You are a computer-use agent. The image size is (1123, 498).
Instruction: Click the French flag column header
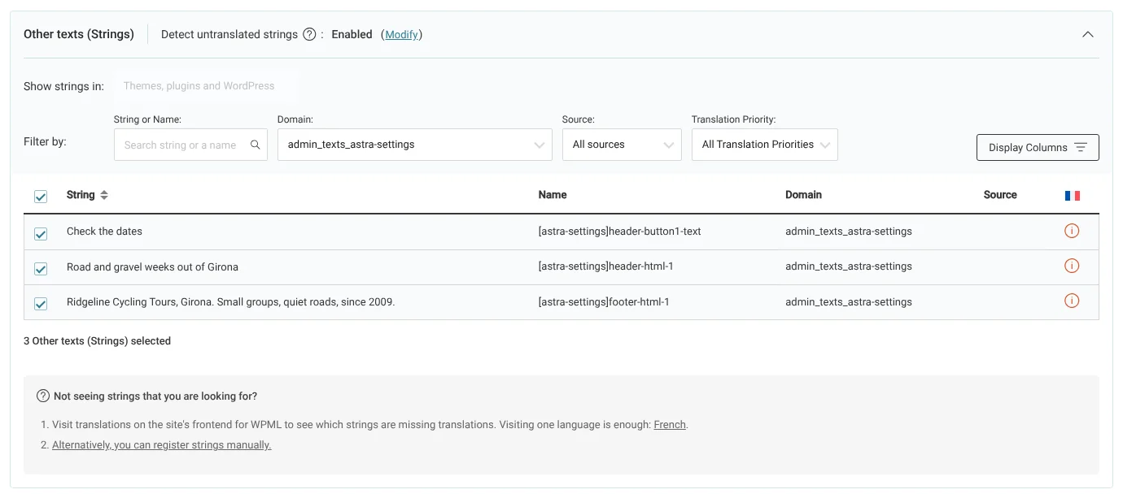point(1072,195)
